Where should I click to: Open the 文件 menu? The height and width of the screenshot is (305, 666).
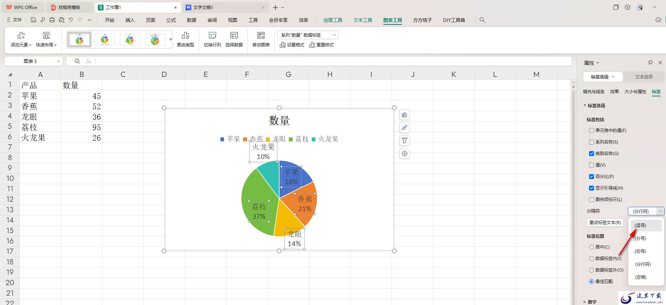(14, 20)
